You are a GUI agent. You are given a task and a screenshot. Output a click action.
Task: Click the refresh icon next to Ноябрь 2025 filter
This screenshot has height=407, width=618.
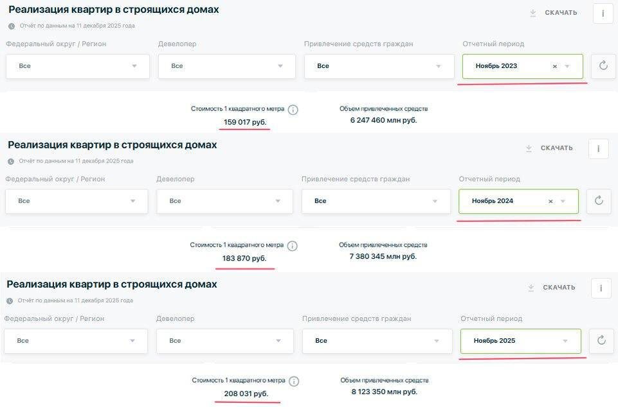[x=601, y=340]
